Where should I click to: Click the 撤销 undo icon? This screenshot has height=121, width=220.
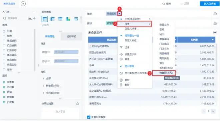(x=163, y=4)
